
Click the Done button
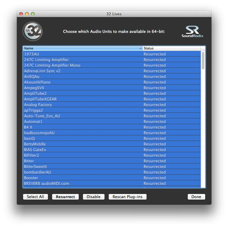[x=196, y=197]
